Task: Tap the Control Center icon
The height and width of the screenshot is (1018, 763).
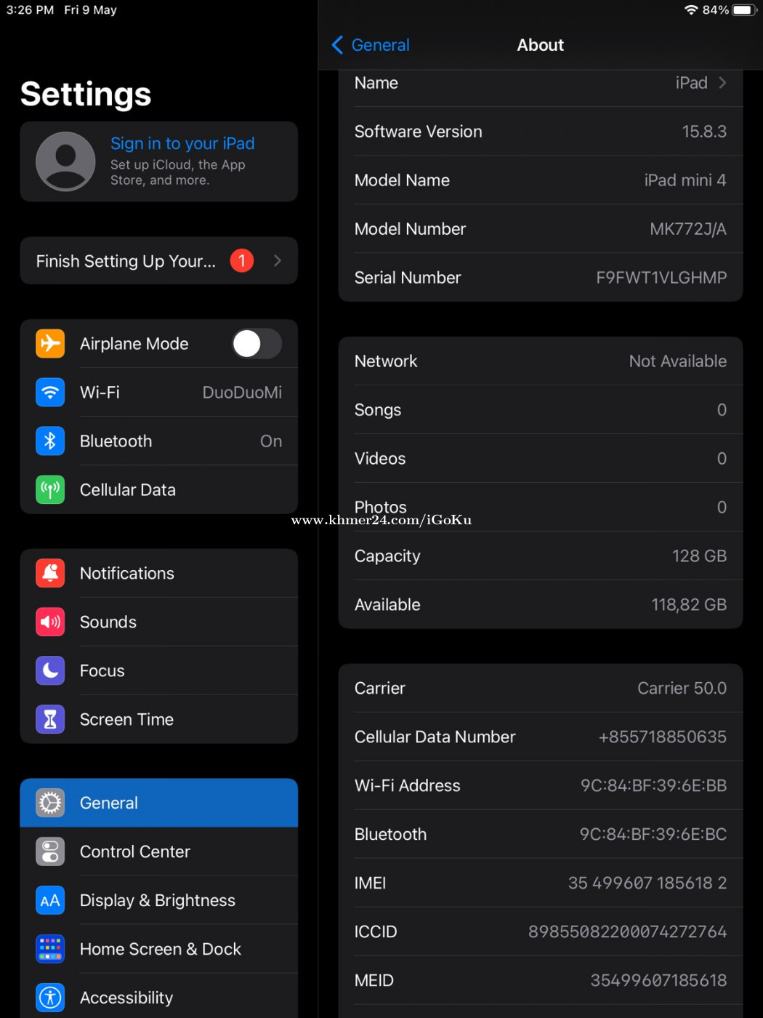Action: click(x=50, y=851)
